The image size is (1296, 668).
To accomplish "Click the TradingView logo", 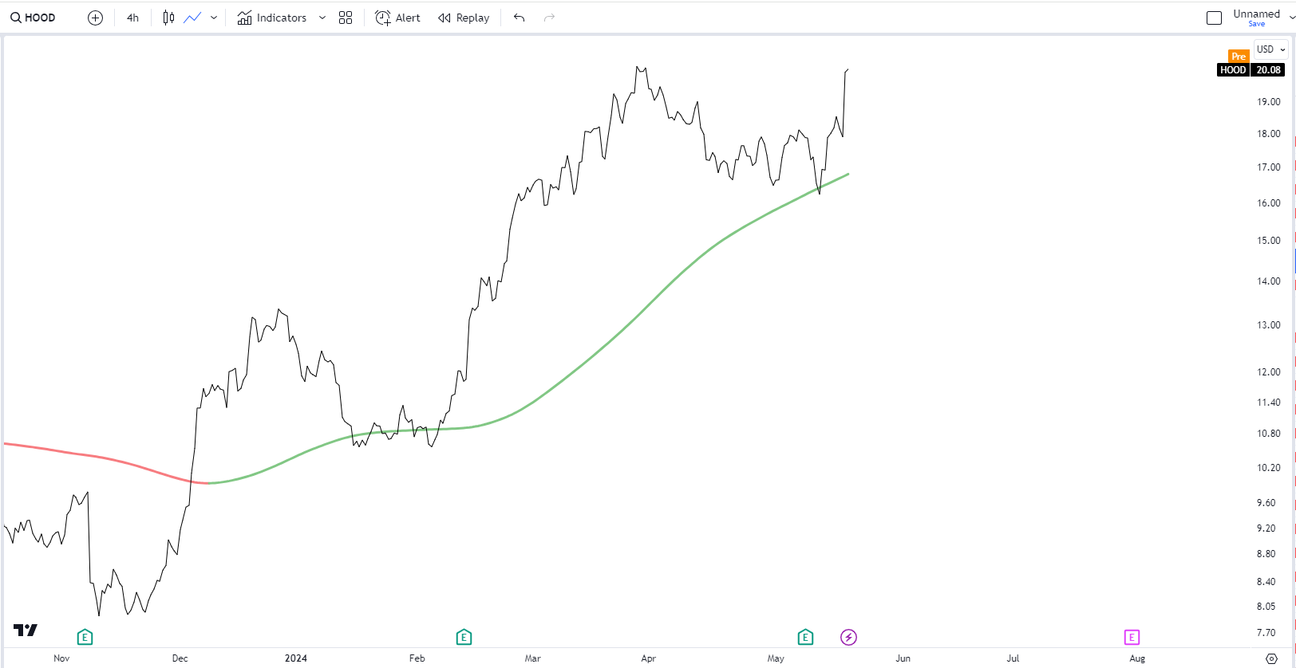I will coord(26,630).
